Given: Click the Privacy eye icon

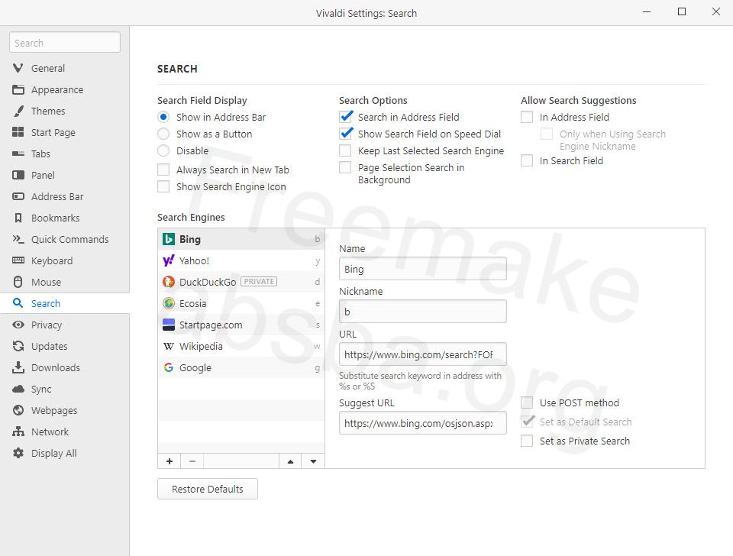Looking at the screenshot, I should click(x=18, y=325).
